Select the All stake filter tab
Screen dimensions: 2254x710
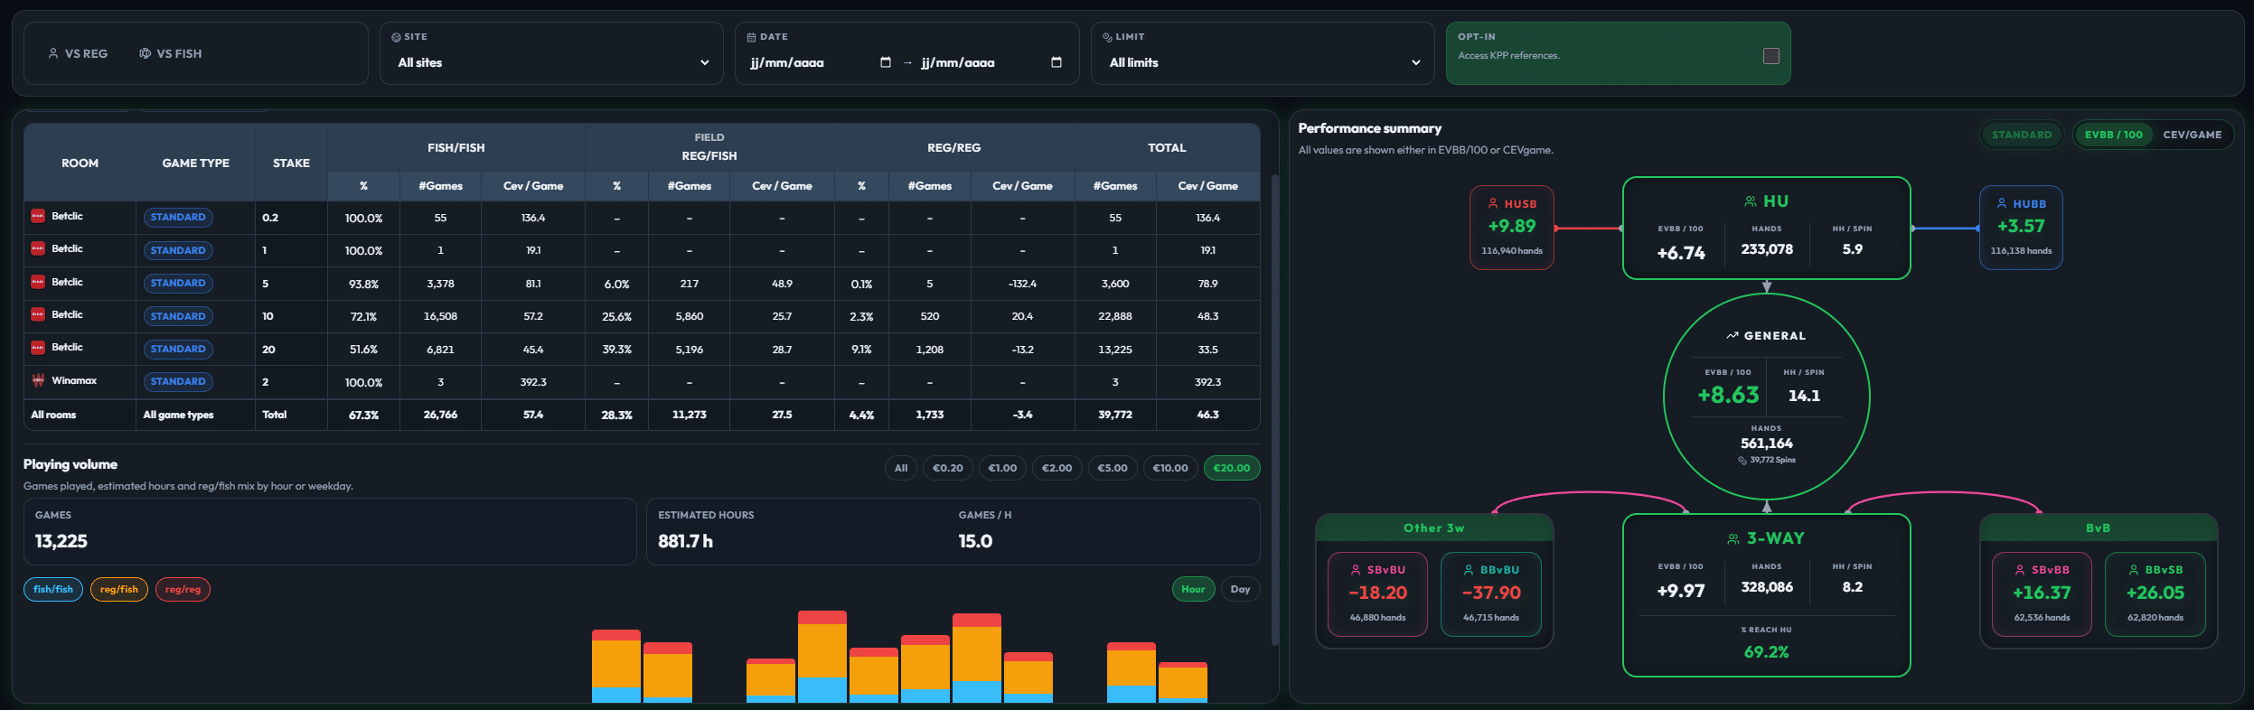click(901, 468)
